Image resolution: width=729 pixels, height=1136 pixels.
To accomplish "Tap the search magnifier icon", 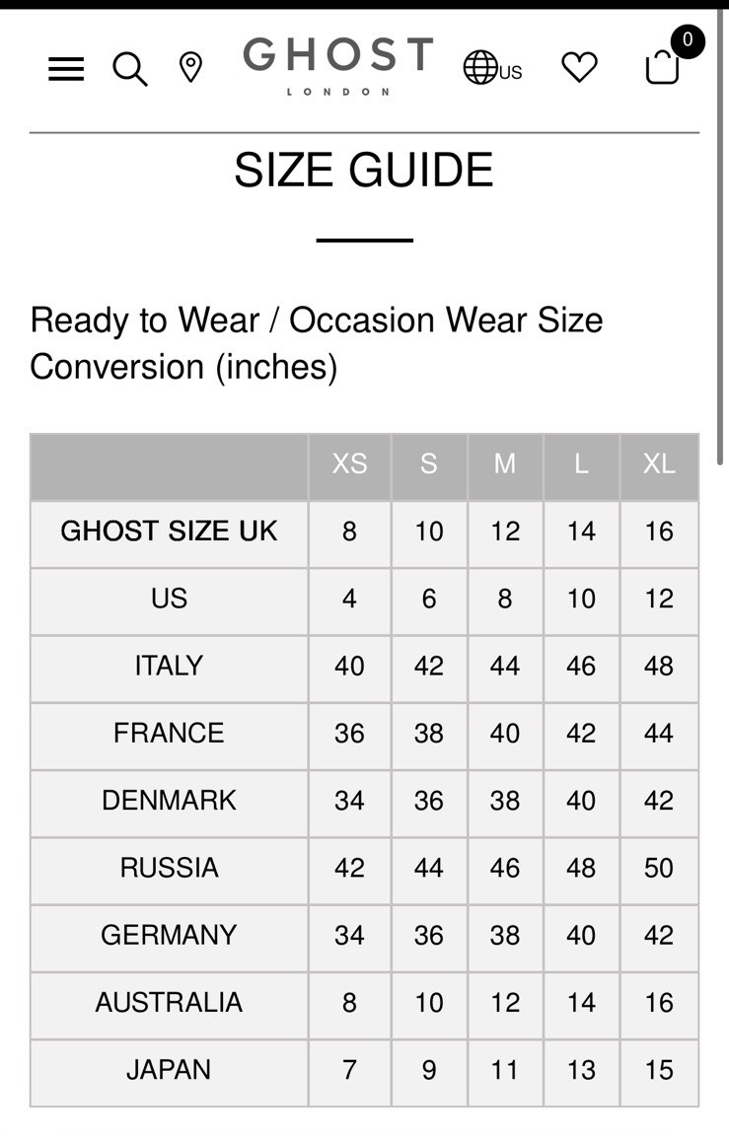I will click(x=130, y=69).
